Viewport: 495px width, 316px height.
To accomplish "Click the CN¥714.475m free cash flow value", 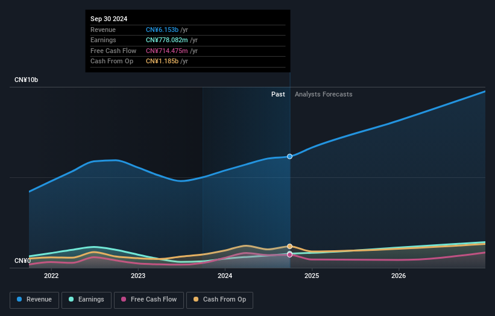I will click(x=166, y=51).
